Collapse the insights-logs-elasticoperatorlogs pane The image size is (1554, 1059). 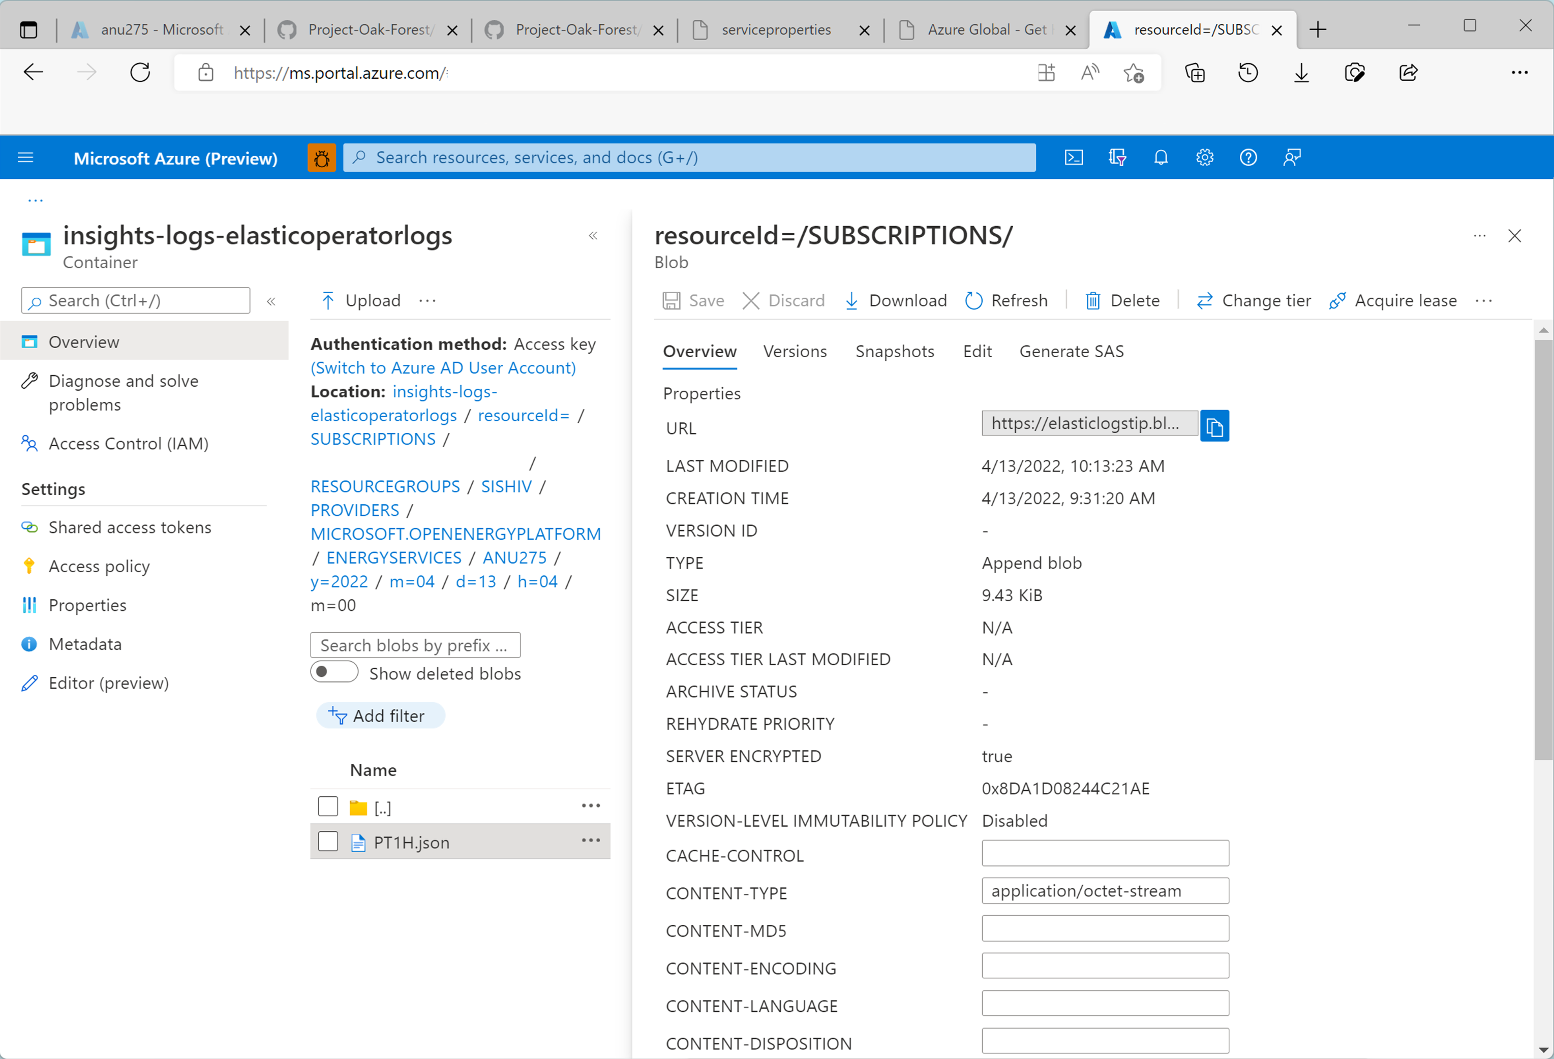[592, 235]
